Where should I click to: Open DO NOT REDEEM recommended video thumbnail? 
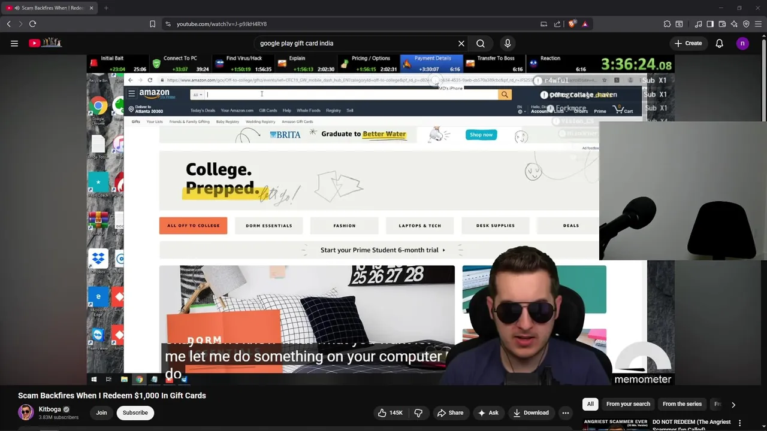click(615, 424)
